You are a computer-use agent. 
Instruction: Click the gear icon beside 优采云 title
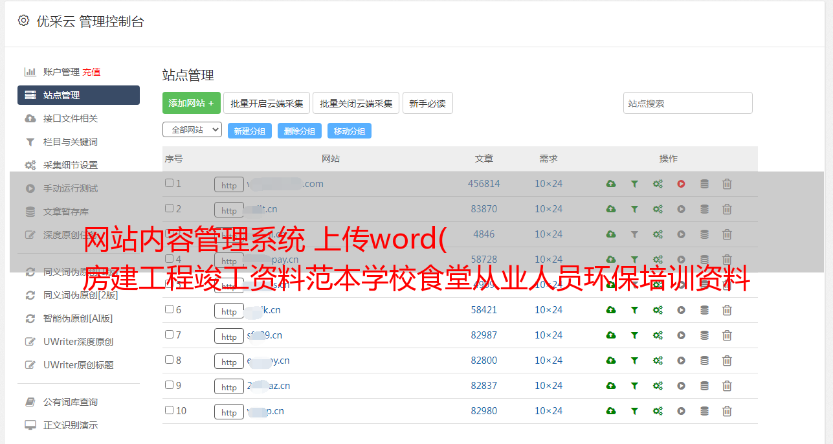tap(24, 21)
